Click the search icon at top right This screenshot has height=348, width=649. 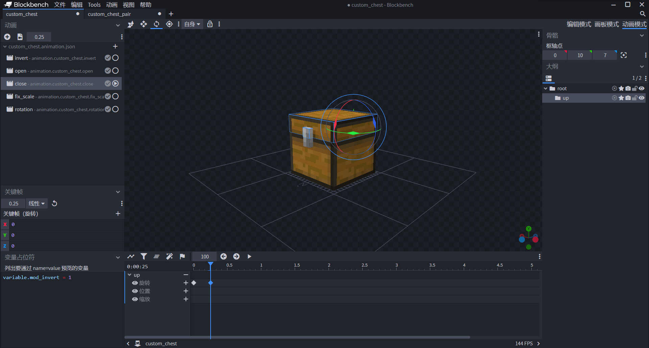[643, 14]
